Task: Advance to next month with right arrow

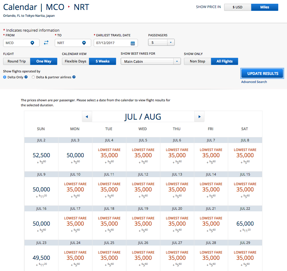Action: 199,117
